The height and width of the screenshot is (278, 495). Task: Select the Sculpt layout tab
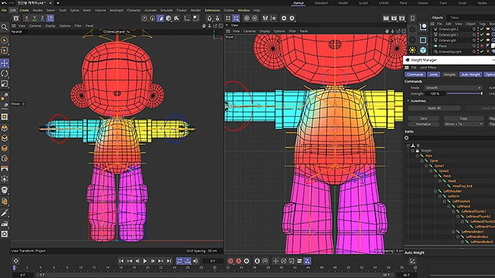(x=363, y=3)
